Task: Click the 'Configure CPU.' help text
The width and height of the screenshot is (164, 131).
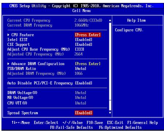Action: pyautogui.click(x=129, y=30)
